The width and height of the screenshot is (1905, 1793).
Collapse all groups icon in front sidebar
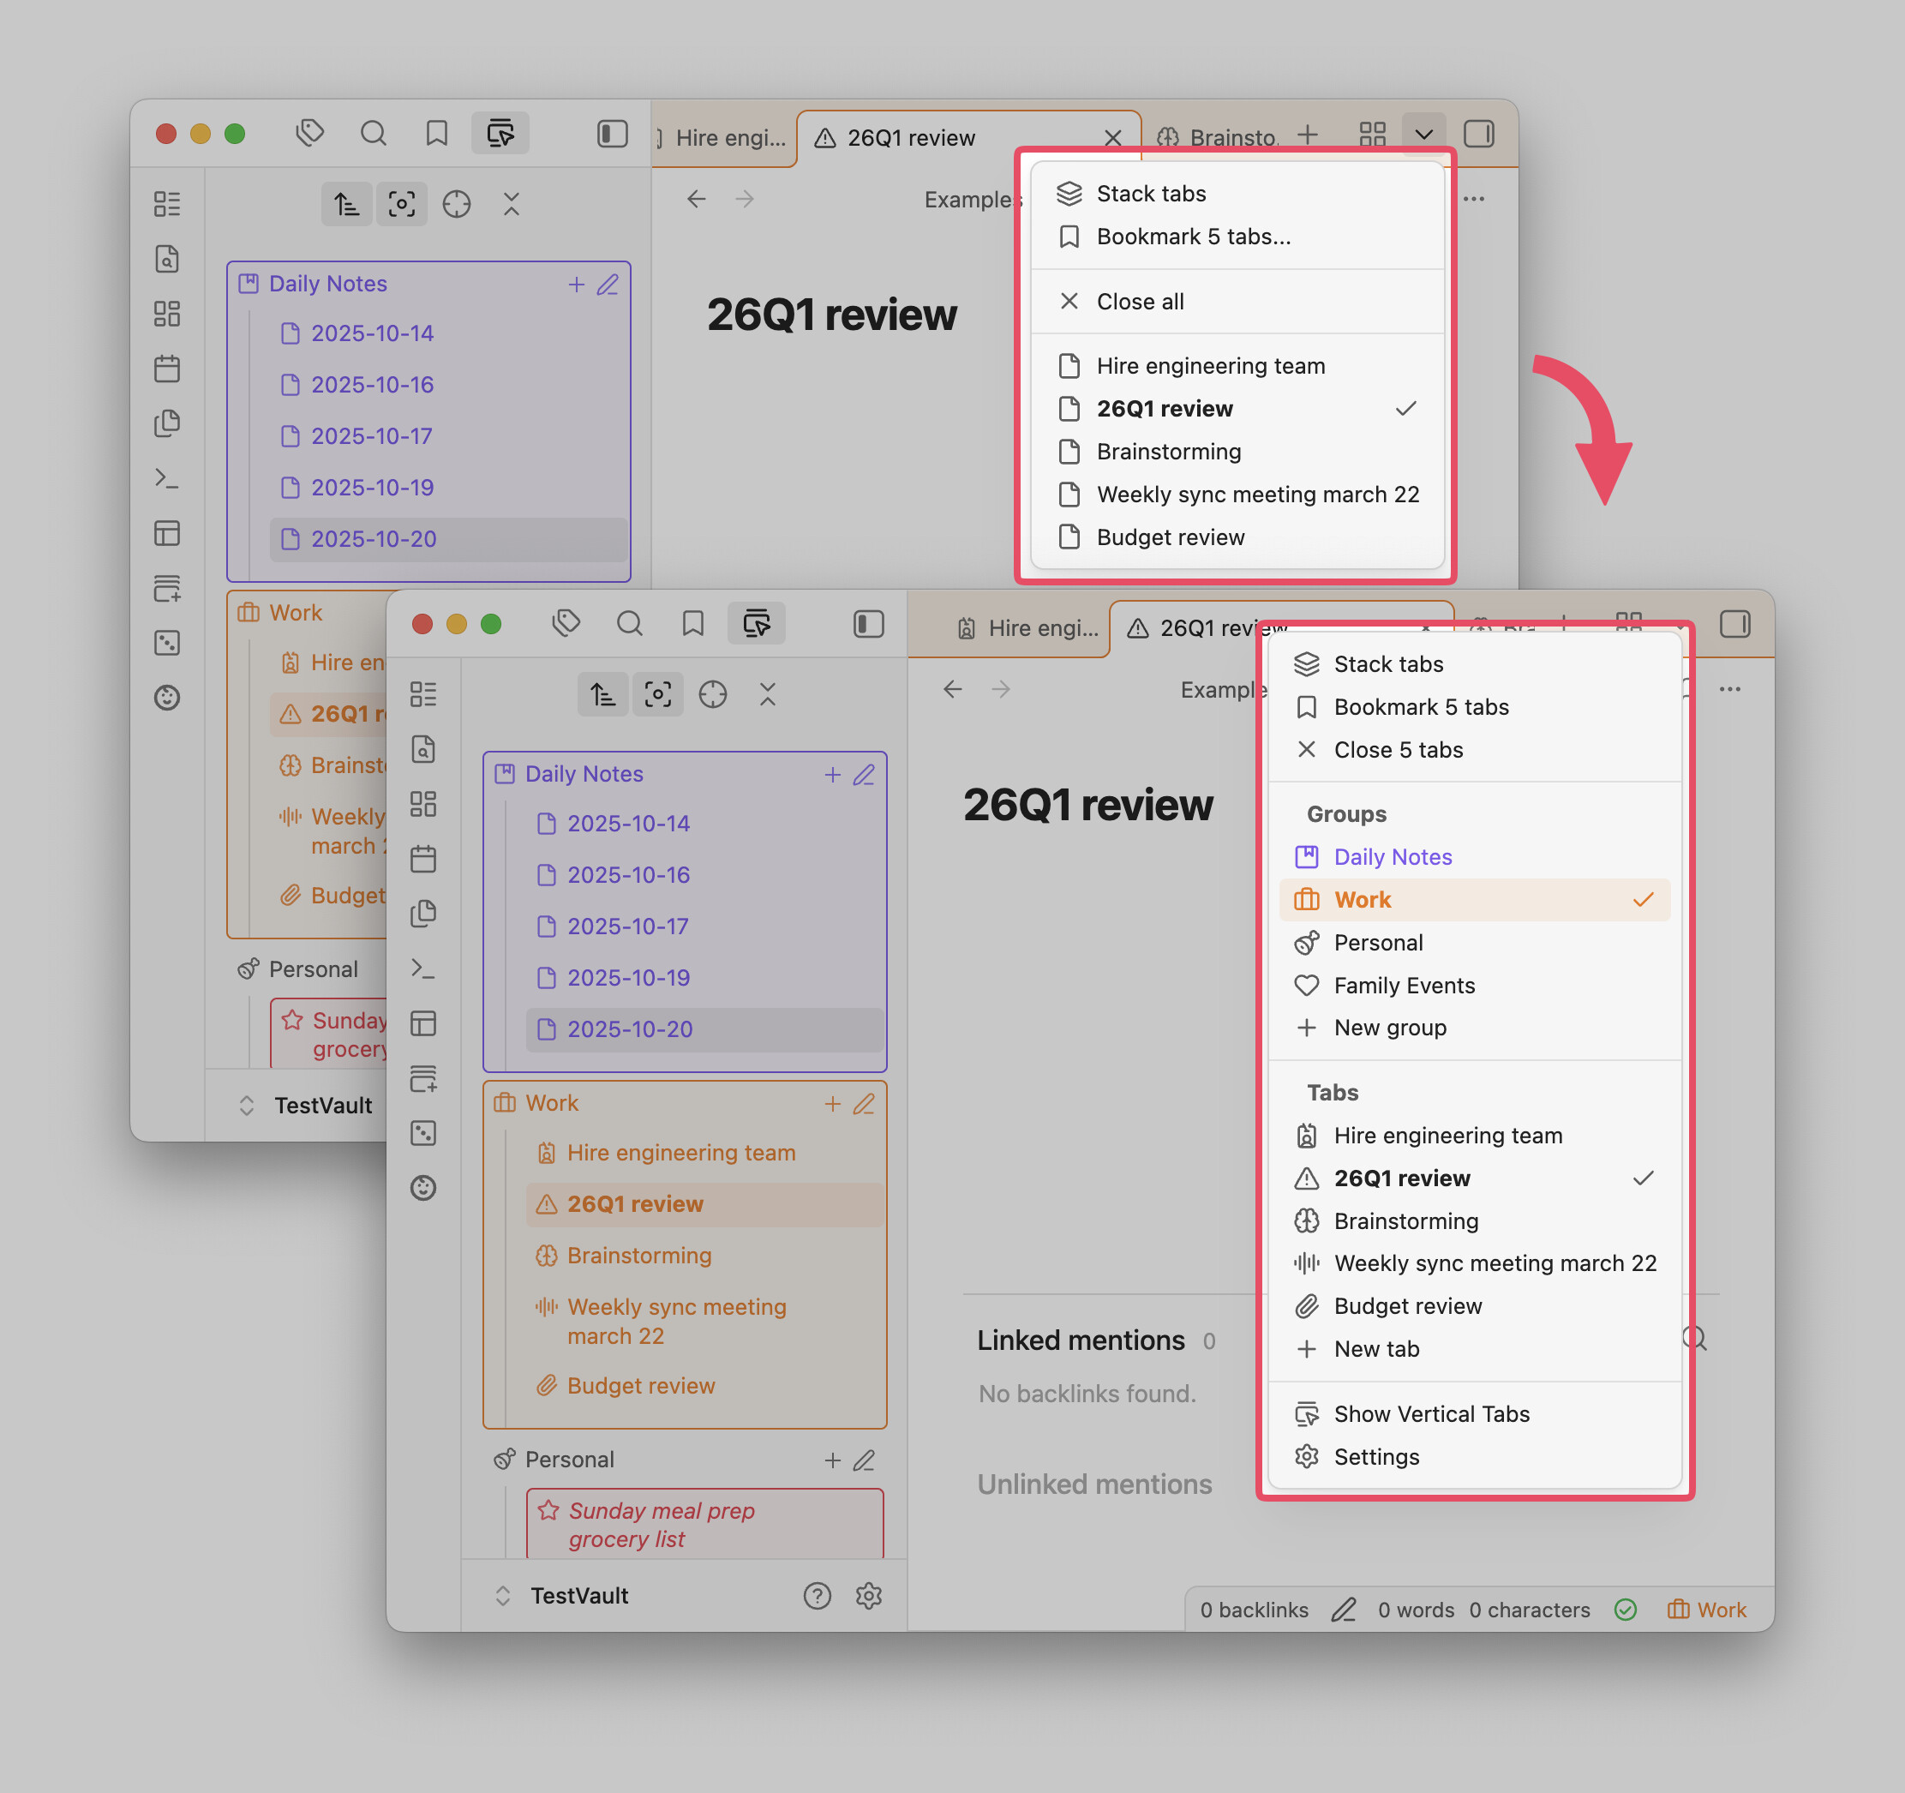pyautogui.click(x=768, y=694)
